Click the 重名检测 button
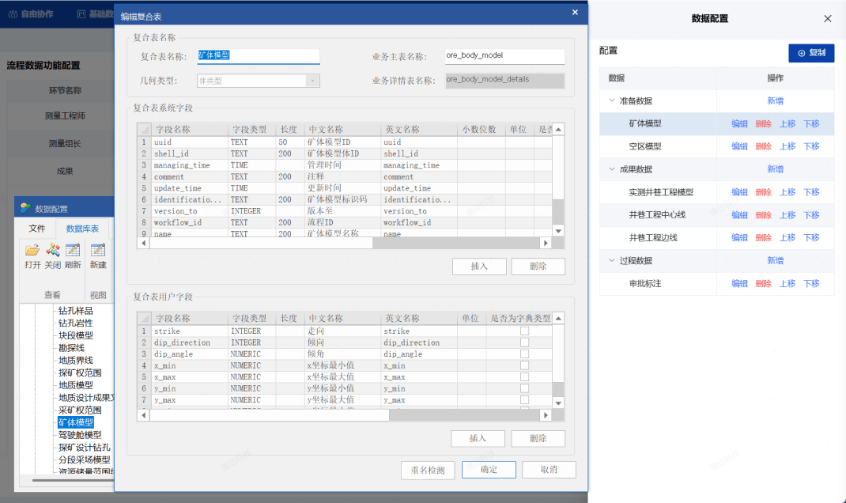Image resolution: width=846 pixels, height=503 pixels. [x=428, y=470]
